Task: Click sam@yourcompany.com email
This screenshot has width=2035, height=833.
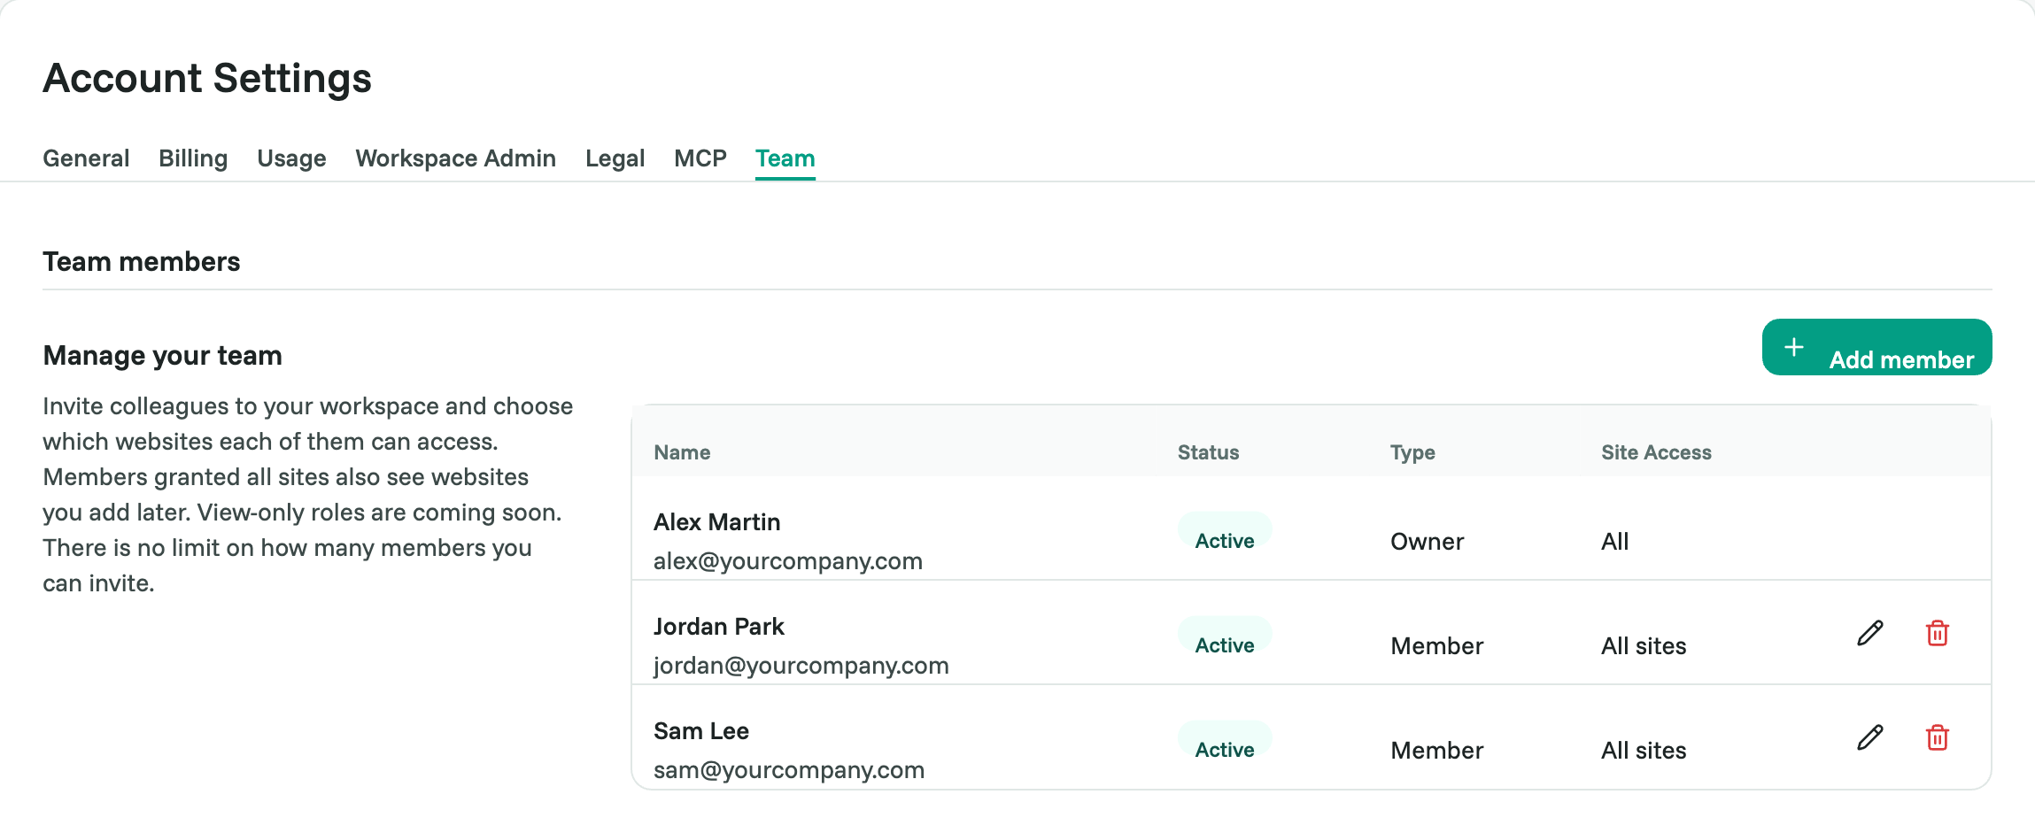Action: (789, 770)
